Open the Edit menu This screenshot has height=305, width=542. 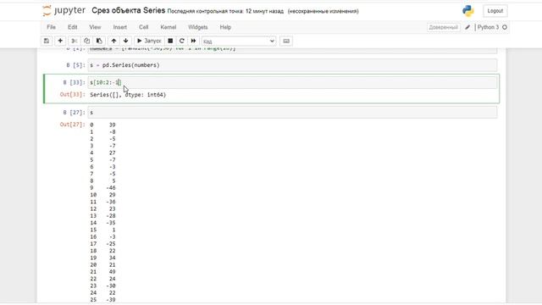(72, 27)
